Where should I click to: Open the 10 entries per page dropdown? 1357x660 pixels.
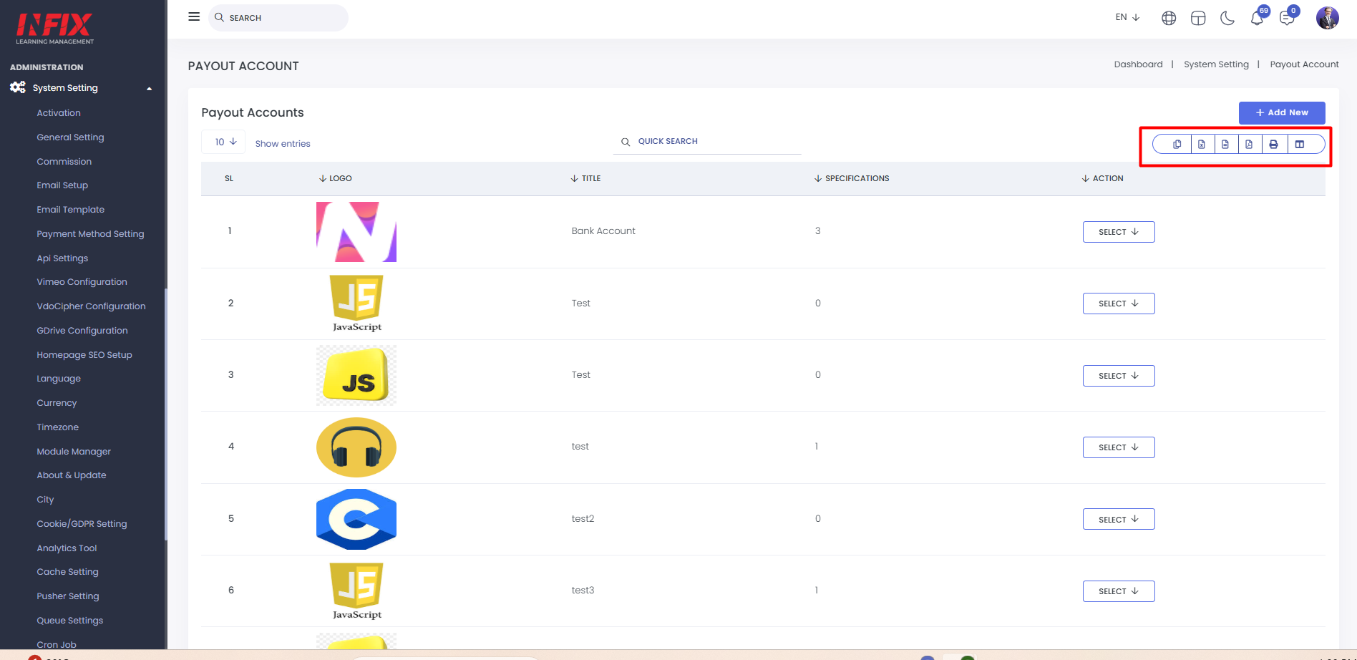coord(223,142)
